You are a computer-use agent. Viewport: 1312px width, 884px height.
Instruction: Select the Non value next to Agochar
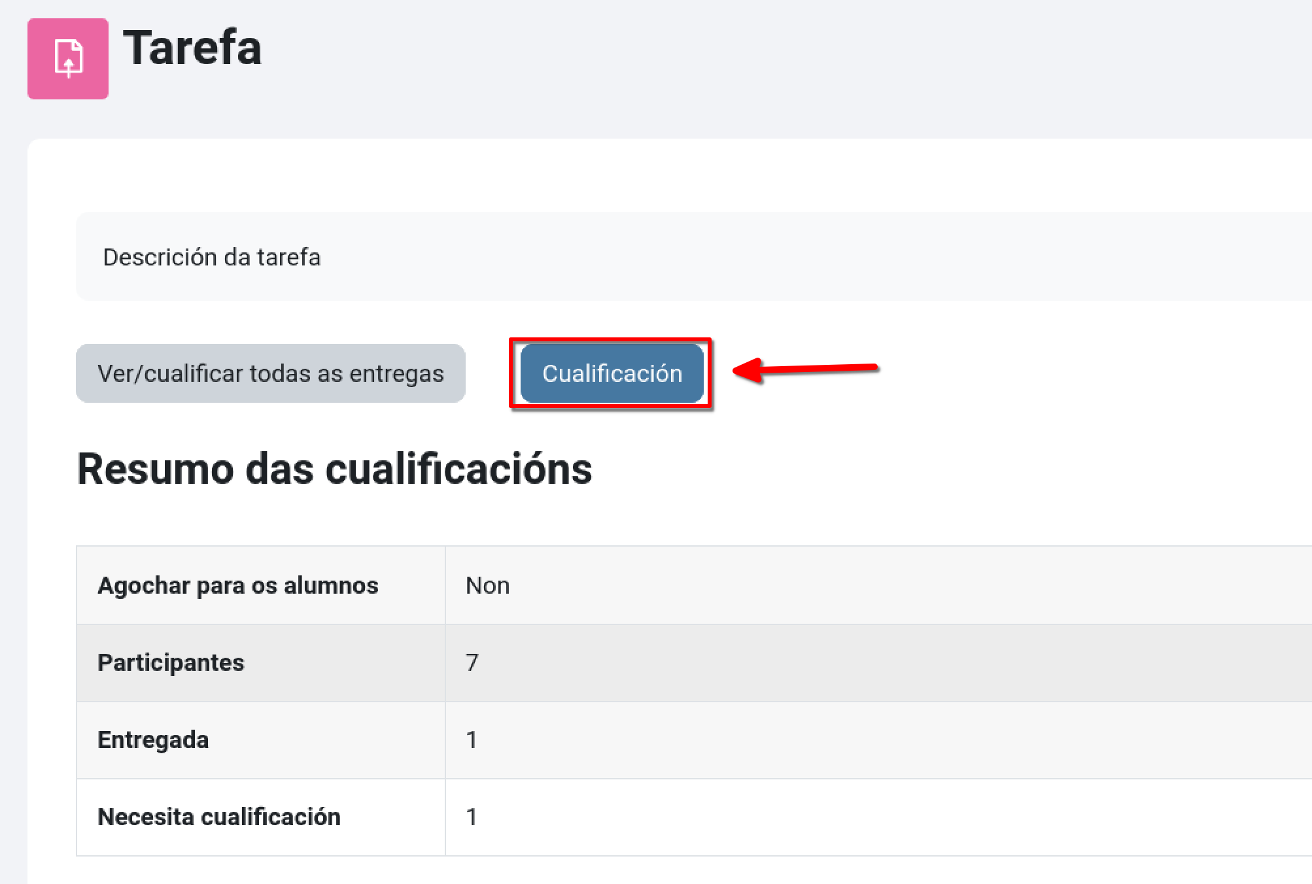point(487,585)
